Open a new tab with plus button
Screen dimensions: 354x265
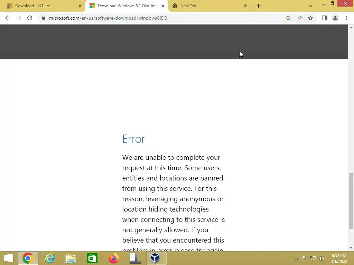point(259,6)
